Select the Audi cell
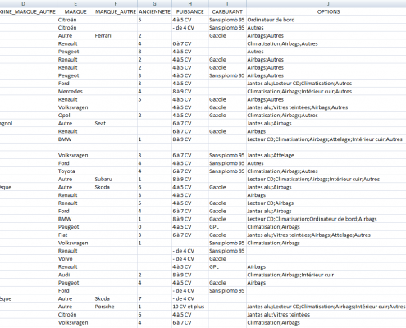This screenshot has height=328, width=406. [x=75, y=275]
